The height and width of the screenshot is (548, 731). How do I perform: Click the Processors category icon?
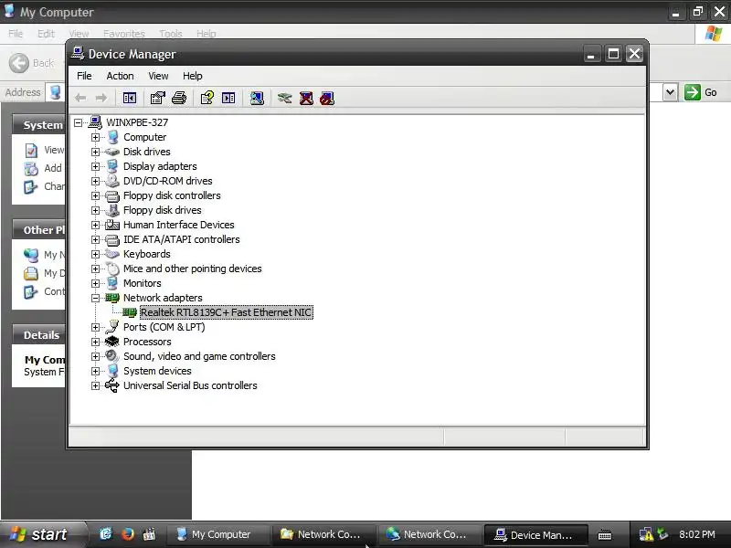111,342
